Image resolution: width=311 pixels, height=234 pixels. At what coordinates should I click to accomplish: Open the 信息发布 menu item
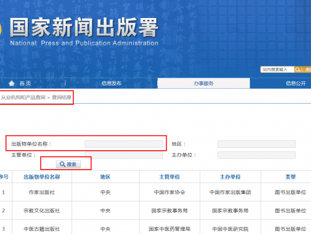(111, 83)
